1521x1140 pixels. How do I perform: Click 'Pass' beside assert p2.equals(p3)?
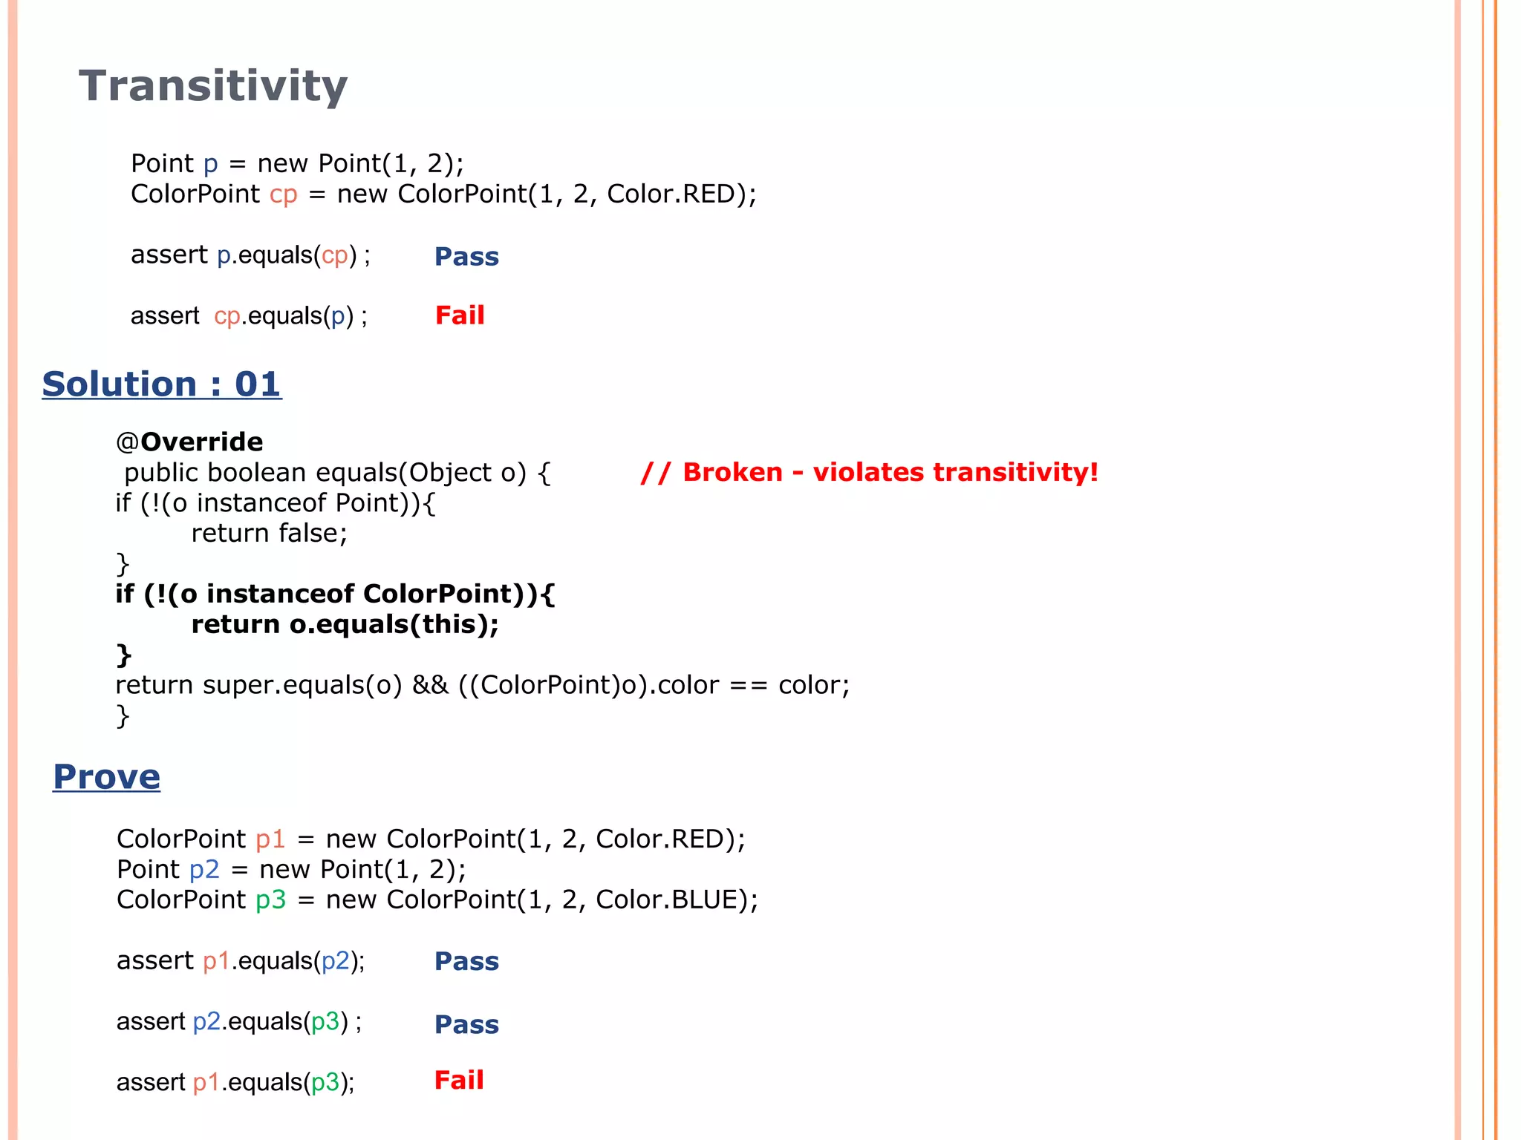[x=466, y=1025]
